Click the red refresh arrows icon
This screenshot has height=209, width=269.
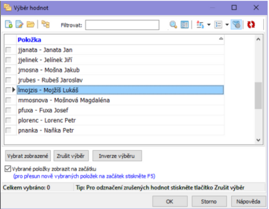click(x=251, y=25)
